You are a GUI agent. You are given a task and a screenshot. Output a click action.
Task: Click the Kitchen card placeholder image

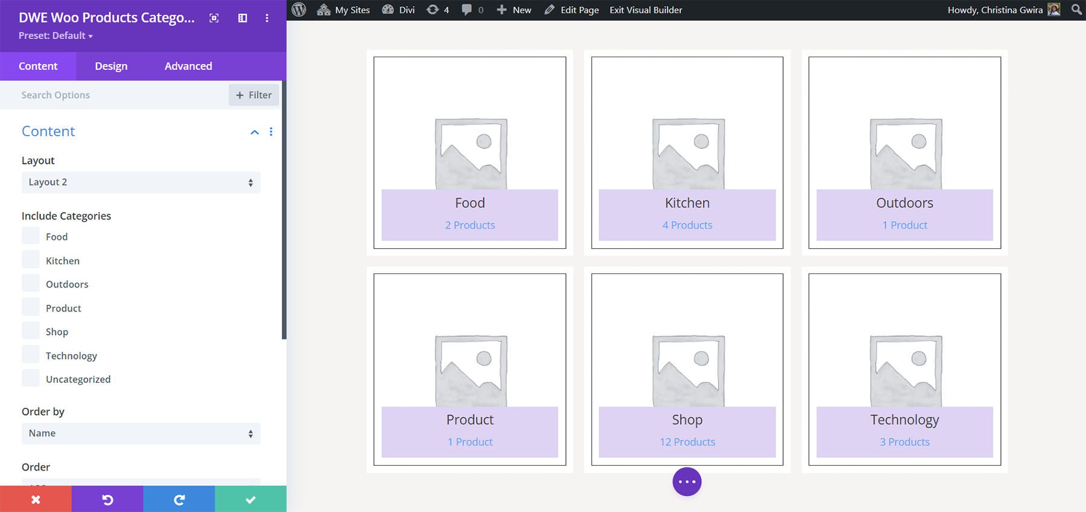[x=688, y=154]
